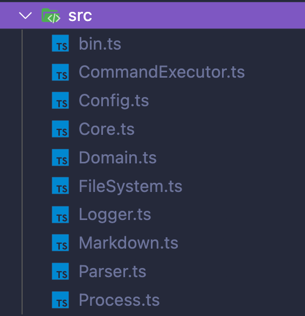Image resolution: width=305 pixels, height=316 pixels.
Task: Select Parser.ts in the file list
Action: click(x=113, y=271)
